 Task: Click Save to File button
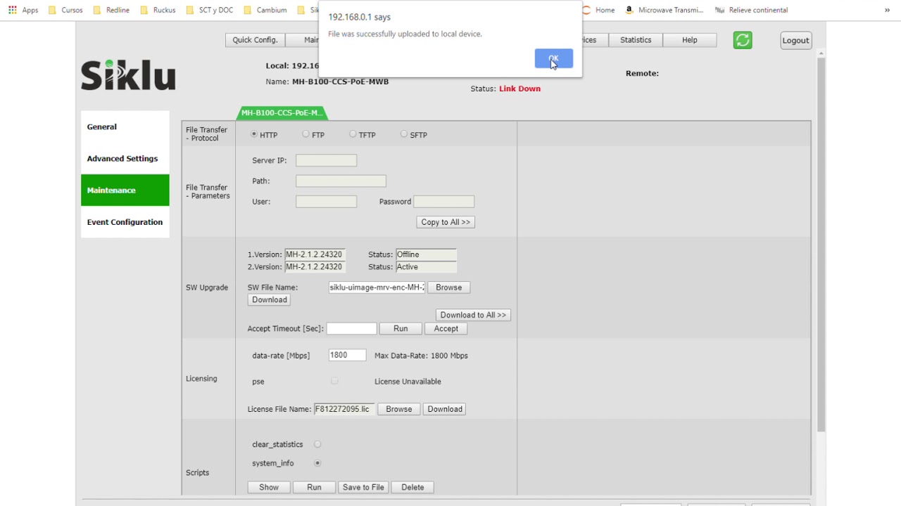[x=363, y=487]
